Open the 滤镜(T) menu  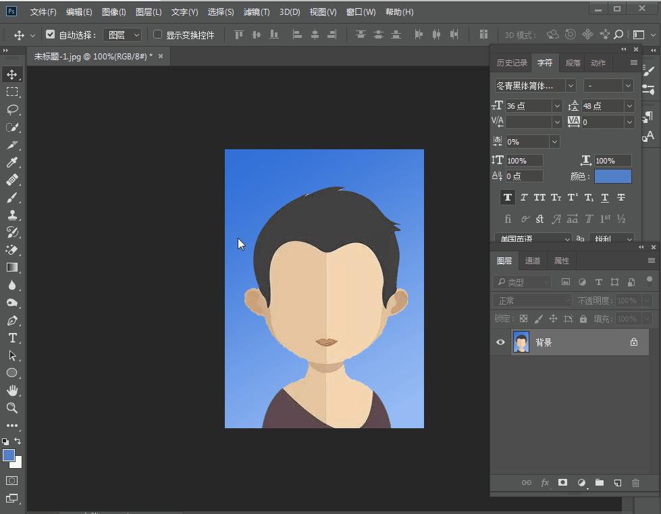[256, 12]
